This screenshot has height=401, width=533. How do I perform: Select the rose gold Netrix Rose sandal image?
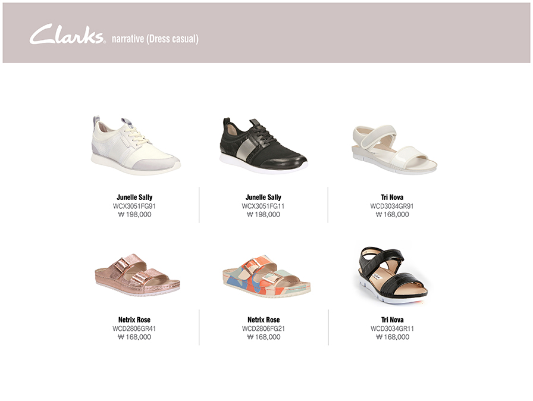pyautogui.click(x=137, y=276)
